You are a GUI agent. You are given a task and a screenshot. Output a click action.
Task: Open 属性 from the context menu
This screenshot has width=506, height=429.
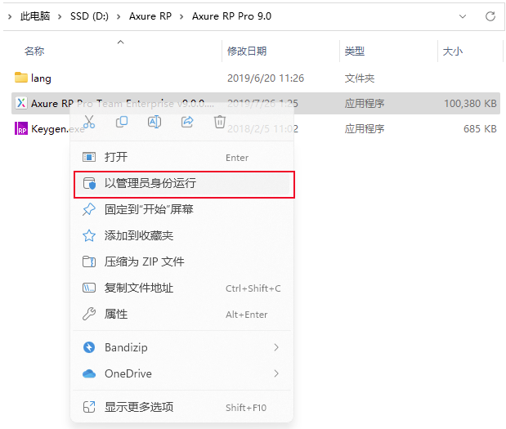point(182,314)
